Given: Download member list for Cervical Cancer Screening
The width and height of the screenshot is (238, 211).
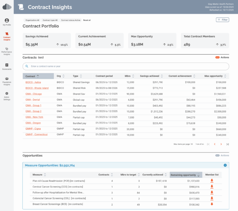Looking at the screenshot, I should 212,187.
